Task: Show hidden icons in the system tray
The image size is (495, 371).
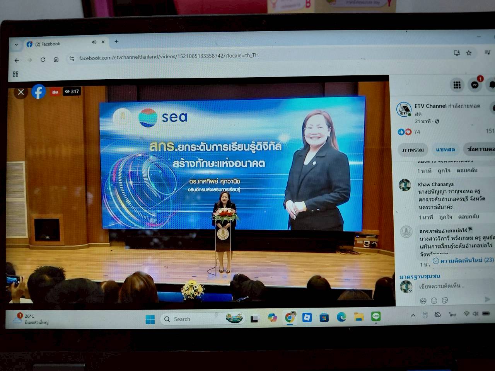Action: (413, 315)
